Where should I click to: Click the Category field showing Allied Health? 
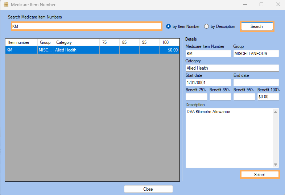(232, 68)
